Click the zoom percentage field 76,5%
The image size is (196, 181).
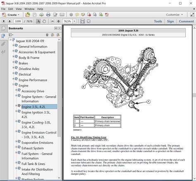67,21
